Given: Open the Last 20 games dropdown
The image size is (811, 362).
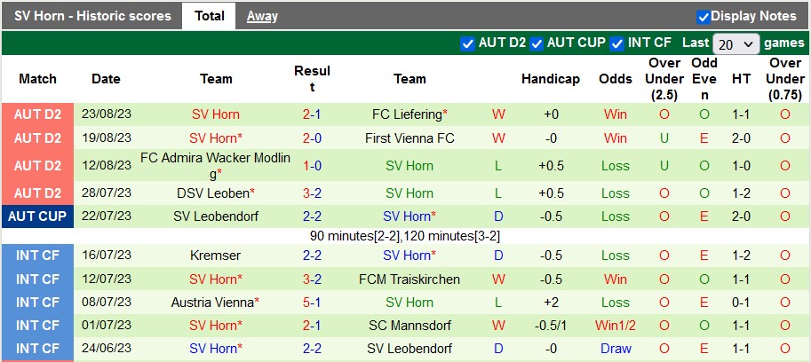Looking at the screenshot, I should coord(736,43).
